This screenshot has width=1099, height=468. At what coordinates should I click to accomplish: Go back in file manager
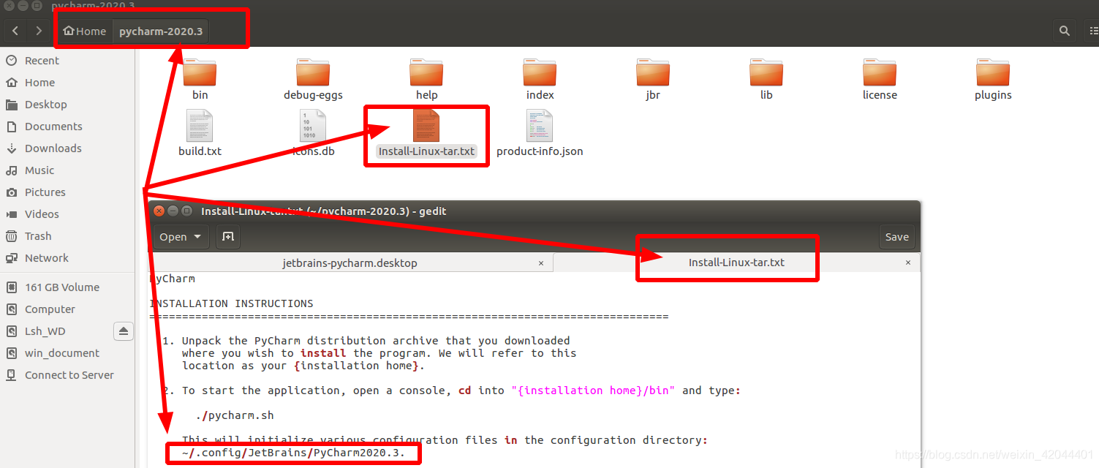pos(15,31)
